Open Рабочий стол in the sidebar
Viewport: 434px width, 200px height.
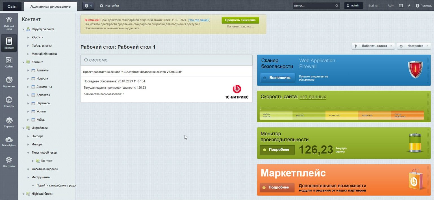[x=9, y=23]
